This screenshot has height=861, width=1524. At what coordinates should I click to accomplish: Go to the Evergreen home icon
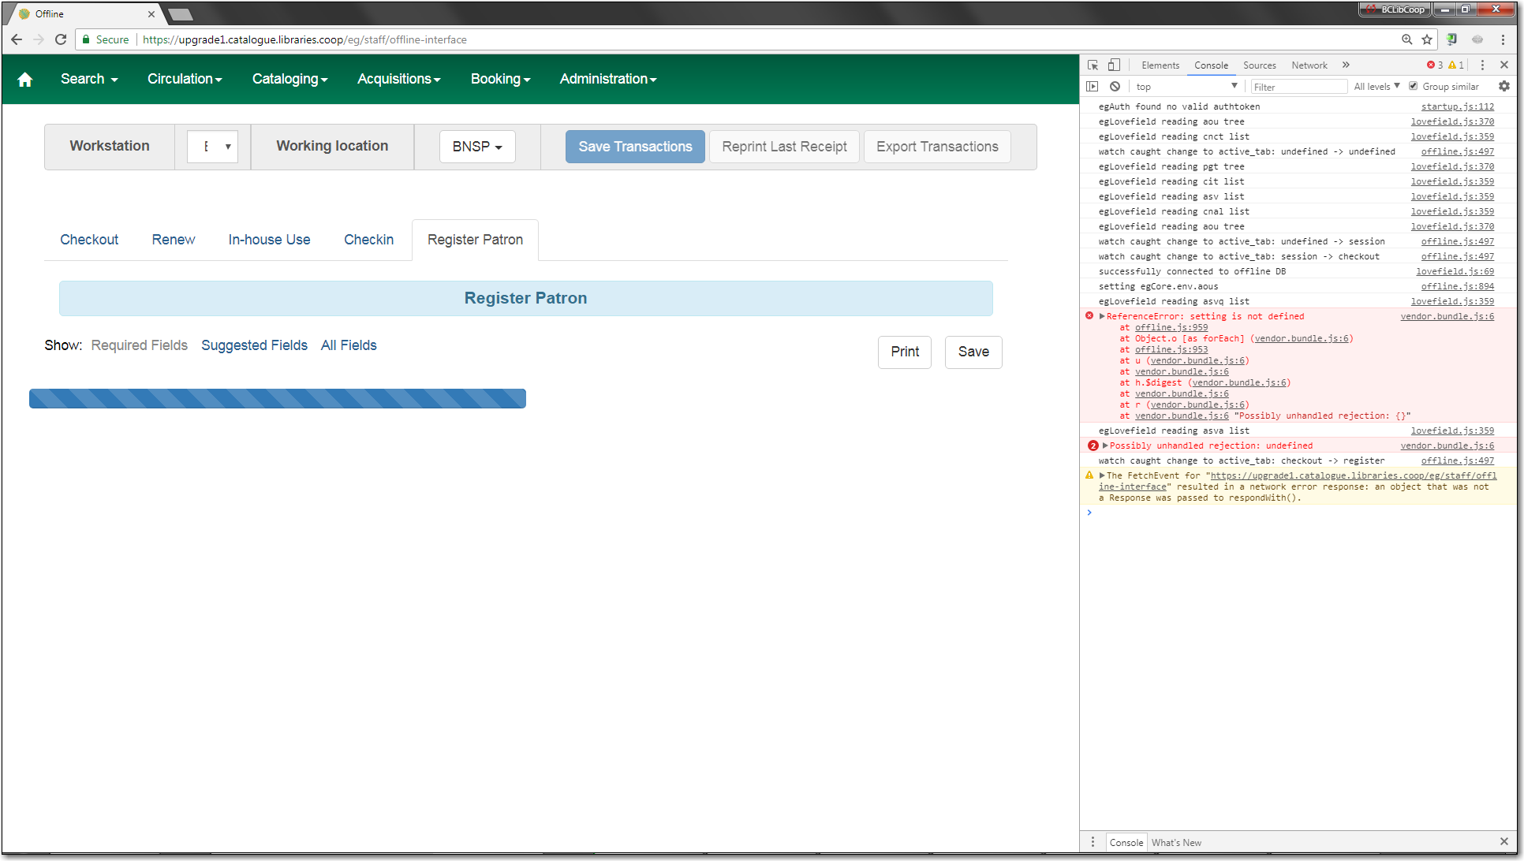pos(24,79)
